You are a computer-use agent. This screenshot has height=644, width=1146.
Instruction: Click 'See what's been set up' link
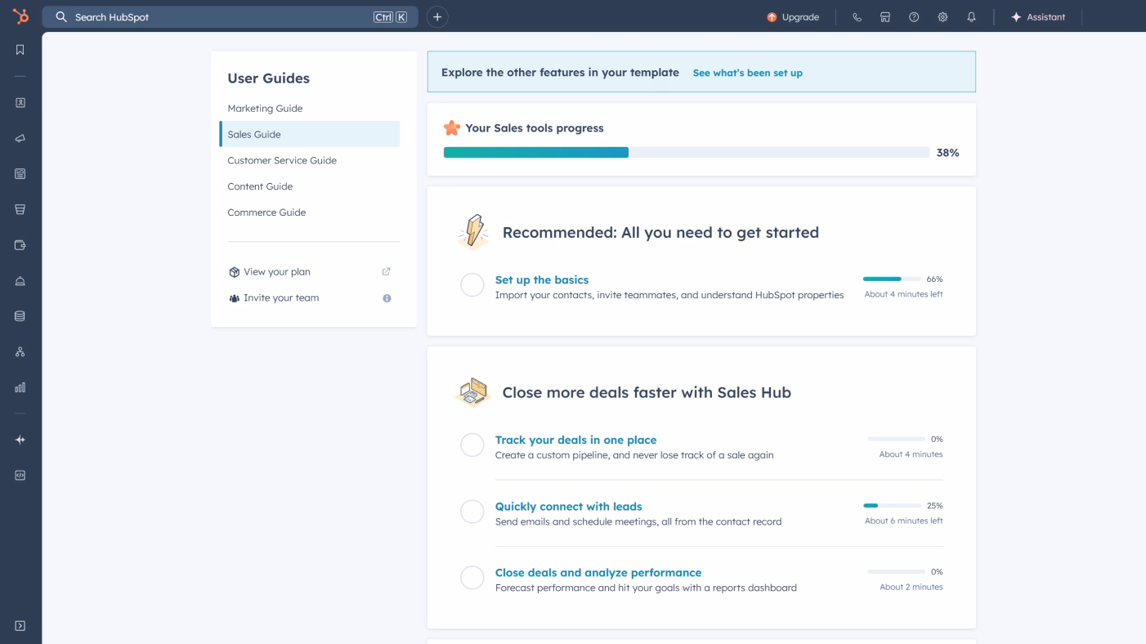747,72
